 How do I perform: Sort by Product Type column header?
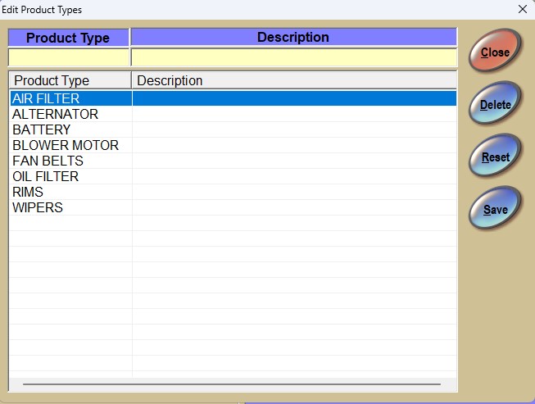[70, 80]
